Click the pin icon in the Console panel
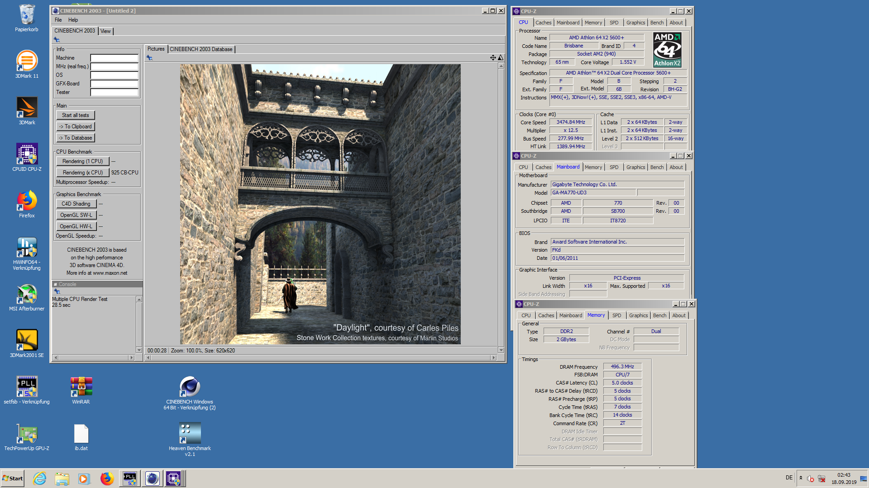The image size is (869, 488). [x=57, y=292]
